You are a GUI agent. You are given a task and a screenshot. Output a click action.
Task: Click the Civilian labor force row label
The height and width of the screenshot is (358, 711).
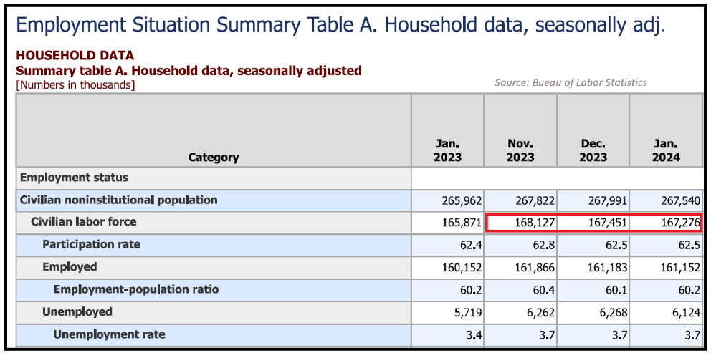pyautogui.click(x=83, y=222)
